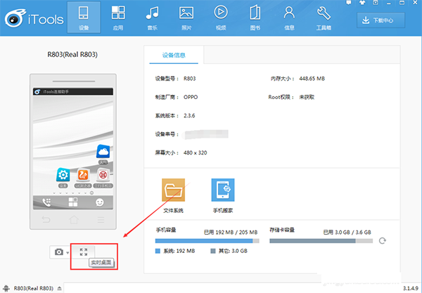Screen dimensions: 422x293
Task: Click the 存储卡容量 SD card usage bar
Action: click(321, 240)
